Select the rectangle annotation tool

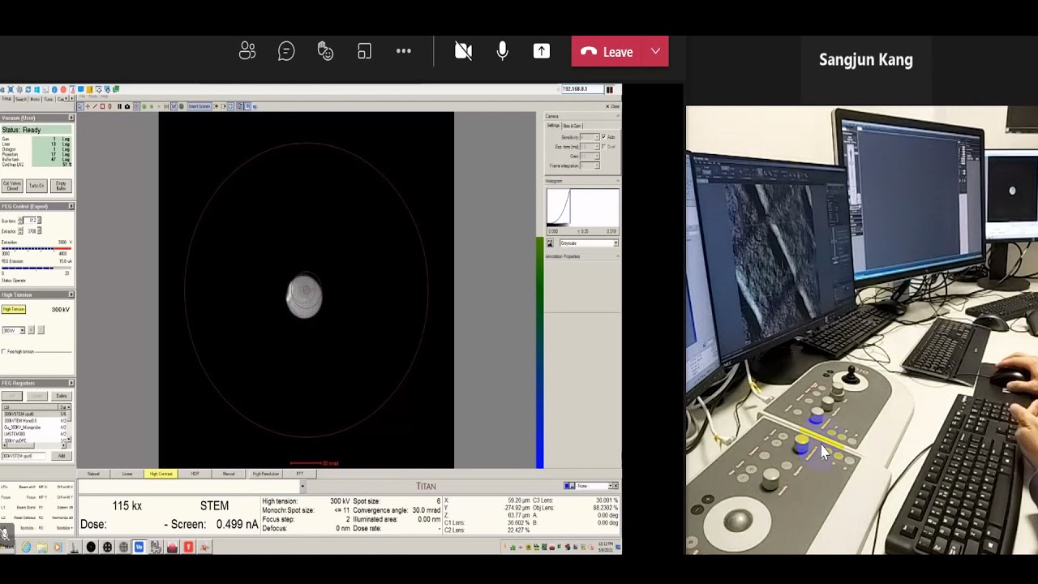[x=102, y=106]
